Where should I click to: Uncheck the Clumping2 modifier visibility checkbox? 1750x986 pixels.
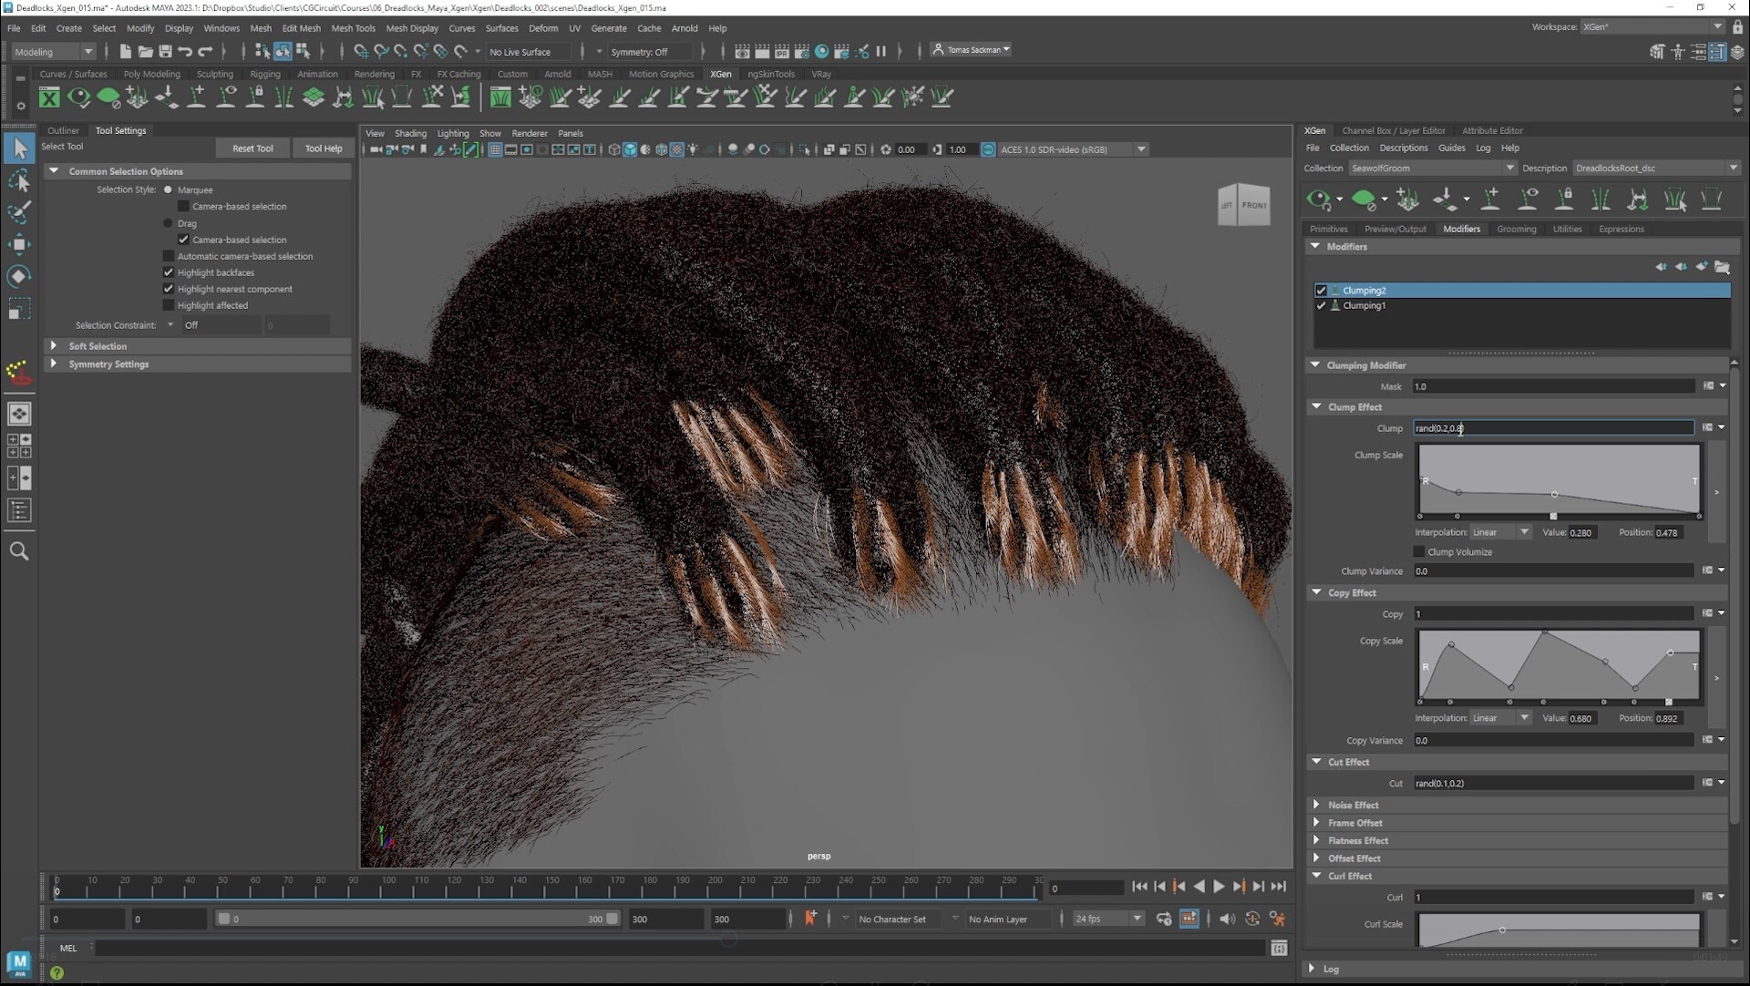click(x=1322, y=290)
